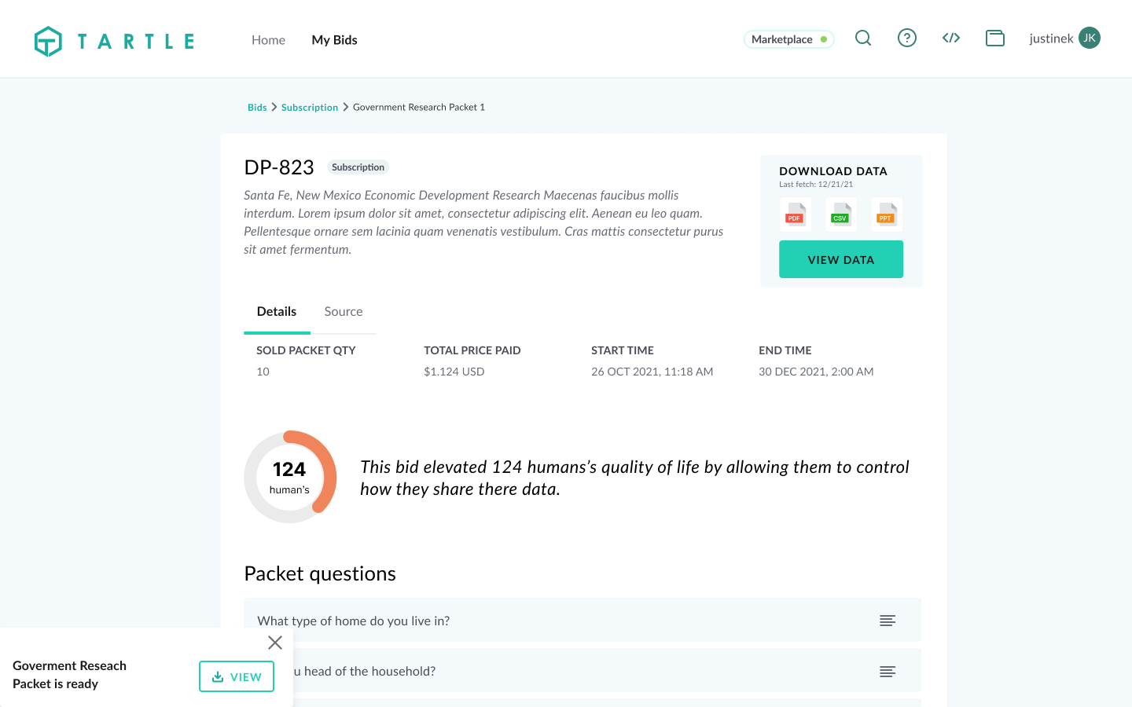Select the Details tab
This screenshot has width=1132, height=707.
point(277,312)
